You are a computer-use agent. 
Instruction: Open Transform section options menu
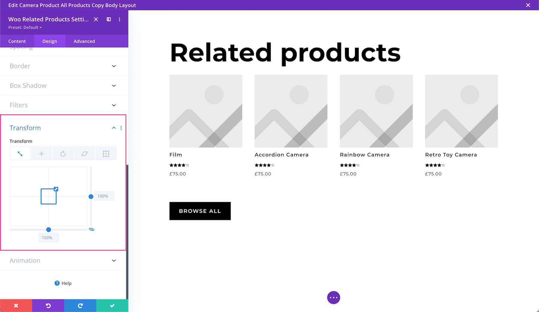click(121, 128)
